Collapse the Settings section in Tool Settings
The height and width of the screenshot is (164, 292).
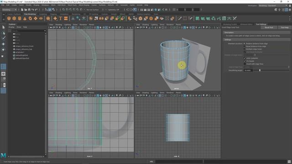(256, 40)
